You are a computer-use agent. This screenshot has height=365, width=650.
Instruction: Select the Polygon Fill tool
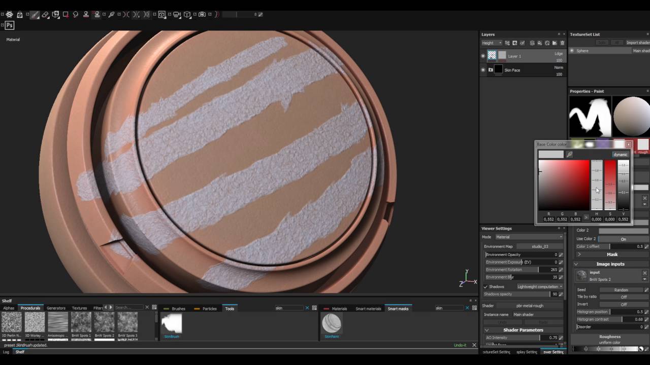[66, 15]
